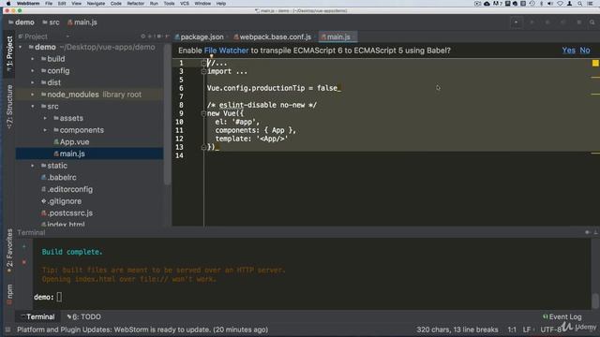Expand the node_modules folder
The image size is (600, 337).
click(33, 95)
